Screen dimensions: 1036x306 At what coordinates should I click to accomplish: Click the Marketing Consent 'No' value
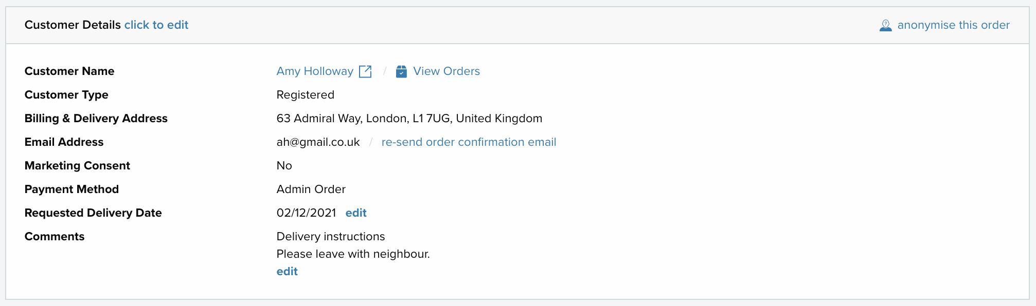[x=284, y=166]
